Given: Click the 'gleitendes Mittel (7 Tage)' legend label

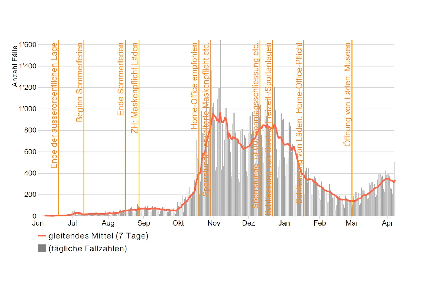Looking at the screenshot, I should [98, 236].
